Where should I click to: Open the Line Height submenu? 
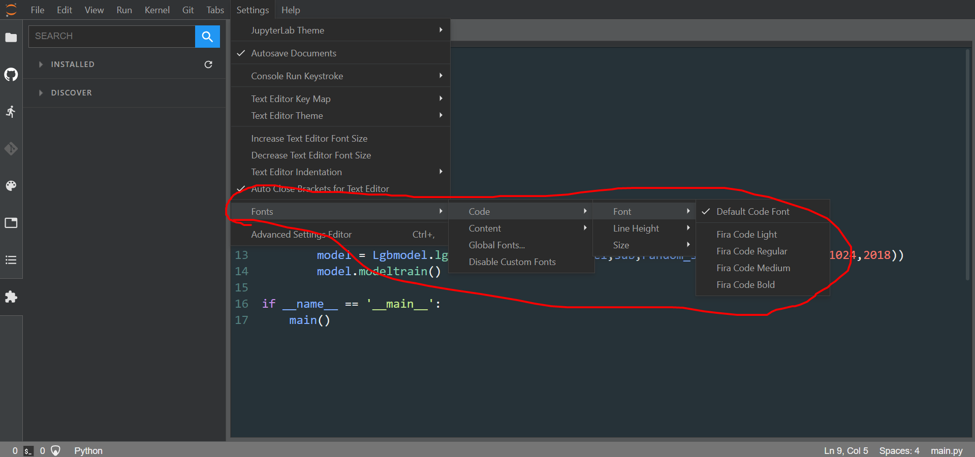coord(644,228)
